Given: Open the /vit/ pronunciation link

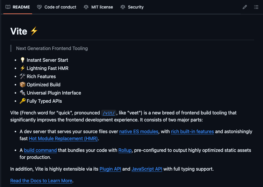Looking at the screenshot, I should [109, 113].
